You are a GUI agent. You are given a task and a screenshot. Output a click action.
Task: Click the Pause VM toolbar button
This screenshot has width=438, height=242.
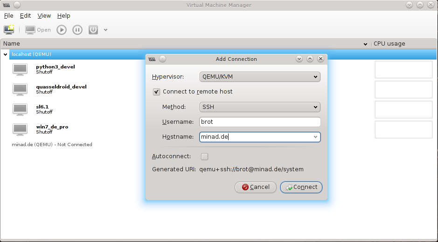click(77, 30)
